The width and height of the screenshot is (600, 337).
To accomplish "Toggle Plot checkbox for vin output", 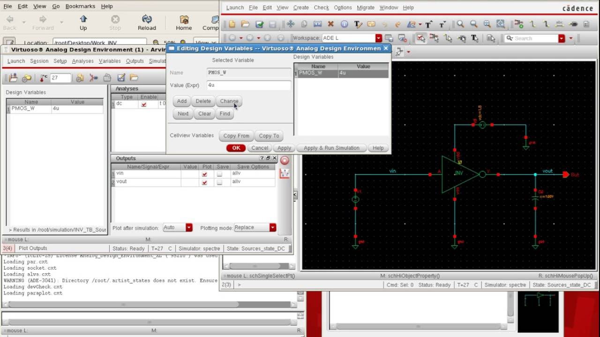I will coord(204,174).
